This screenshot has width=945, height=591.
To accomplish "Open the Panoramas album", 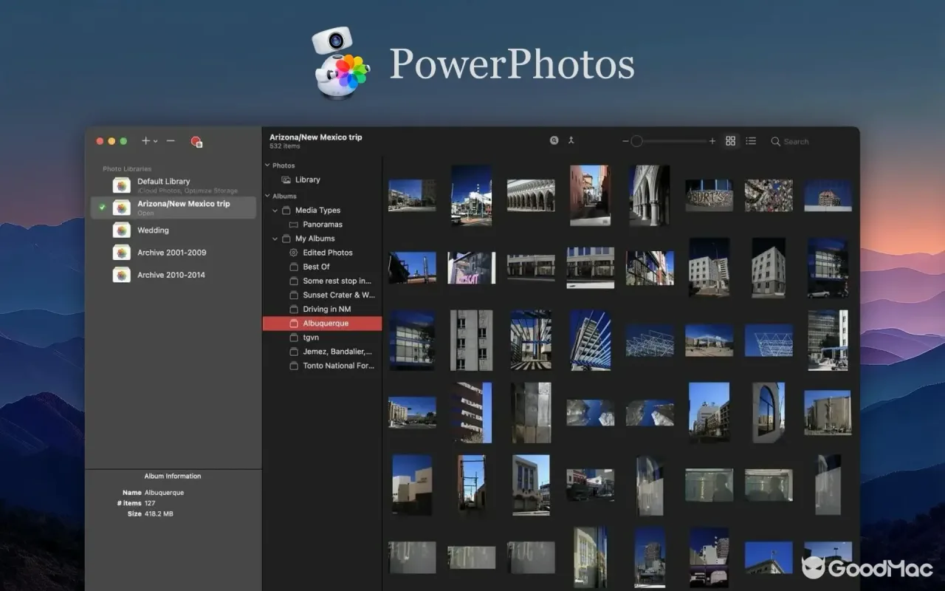I will 322,225.
